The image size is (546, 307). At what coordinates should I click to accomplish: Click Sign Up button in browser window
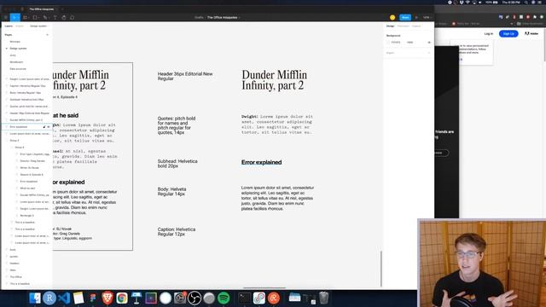(508, 34)
